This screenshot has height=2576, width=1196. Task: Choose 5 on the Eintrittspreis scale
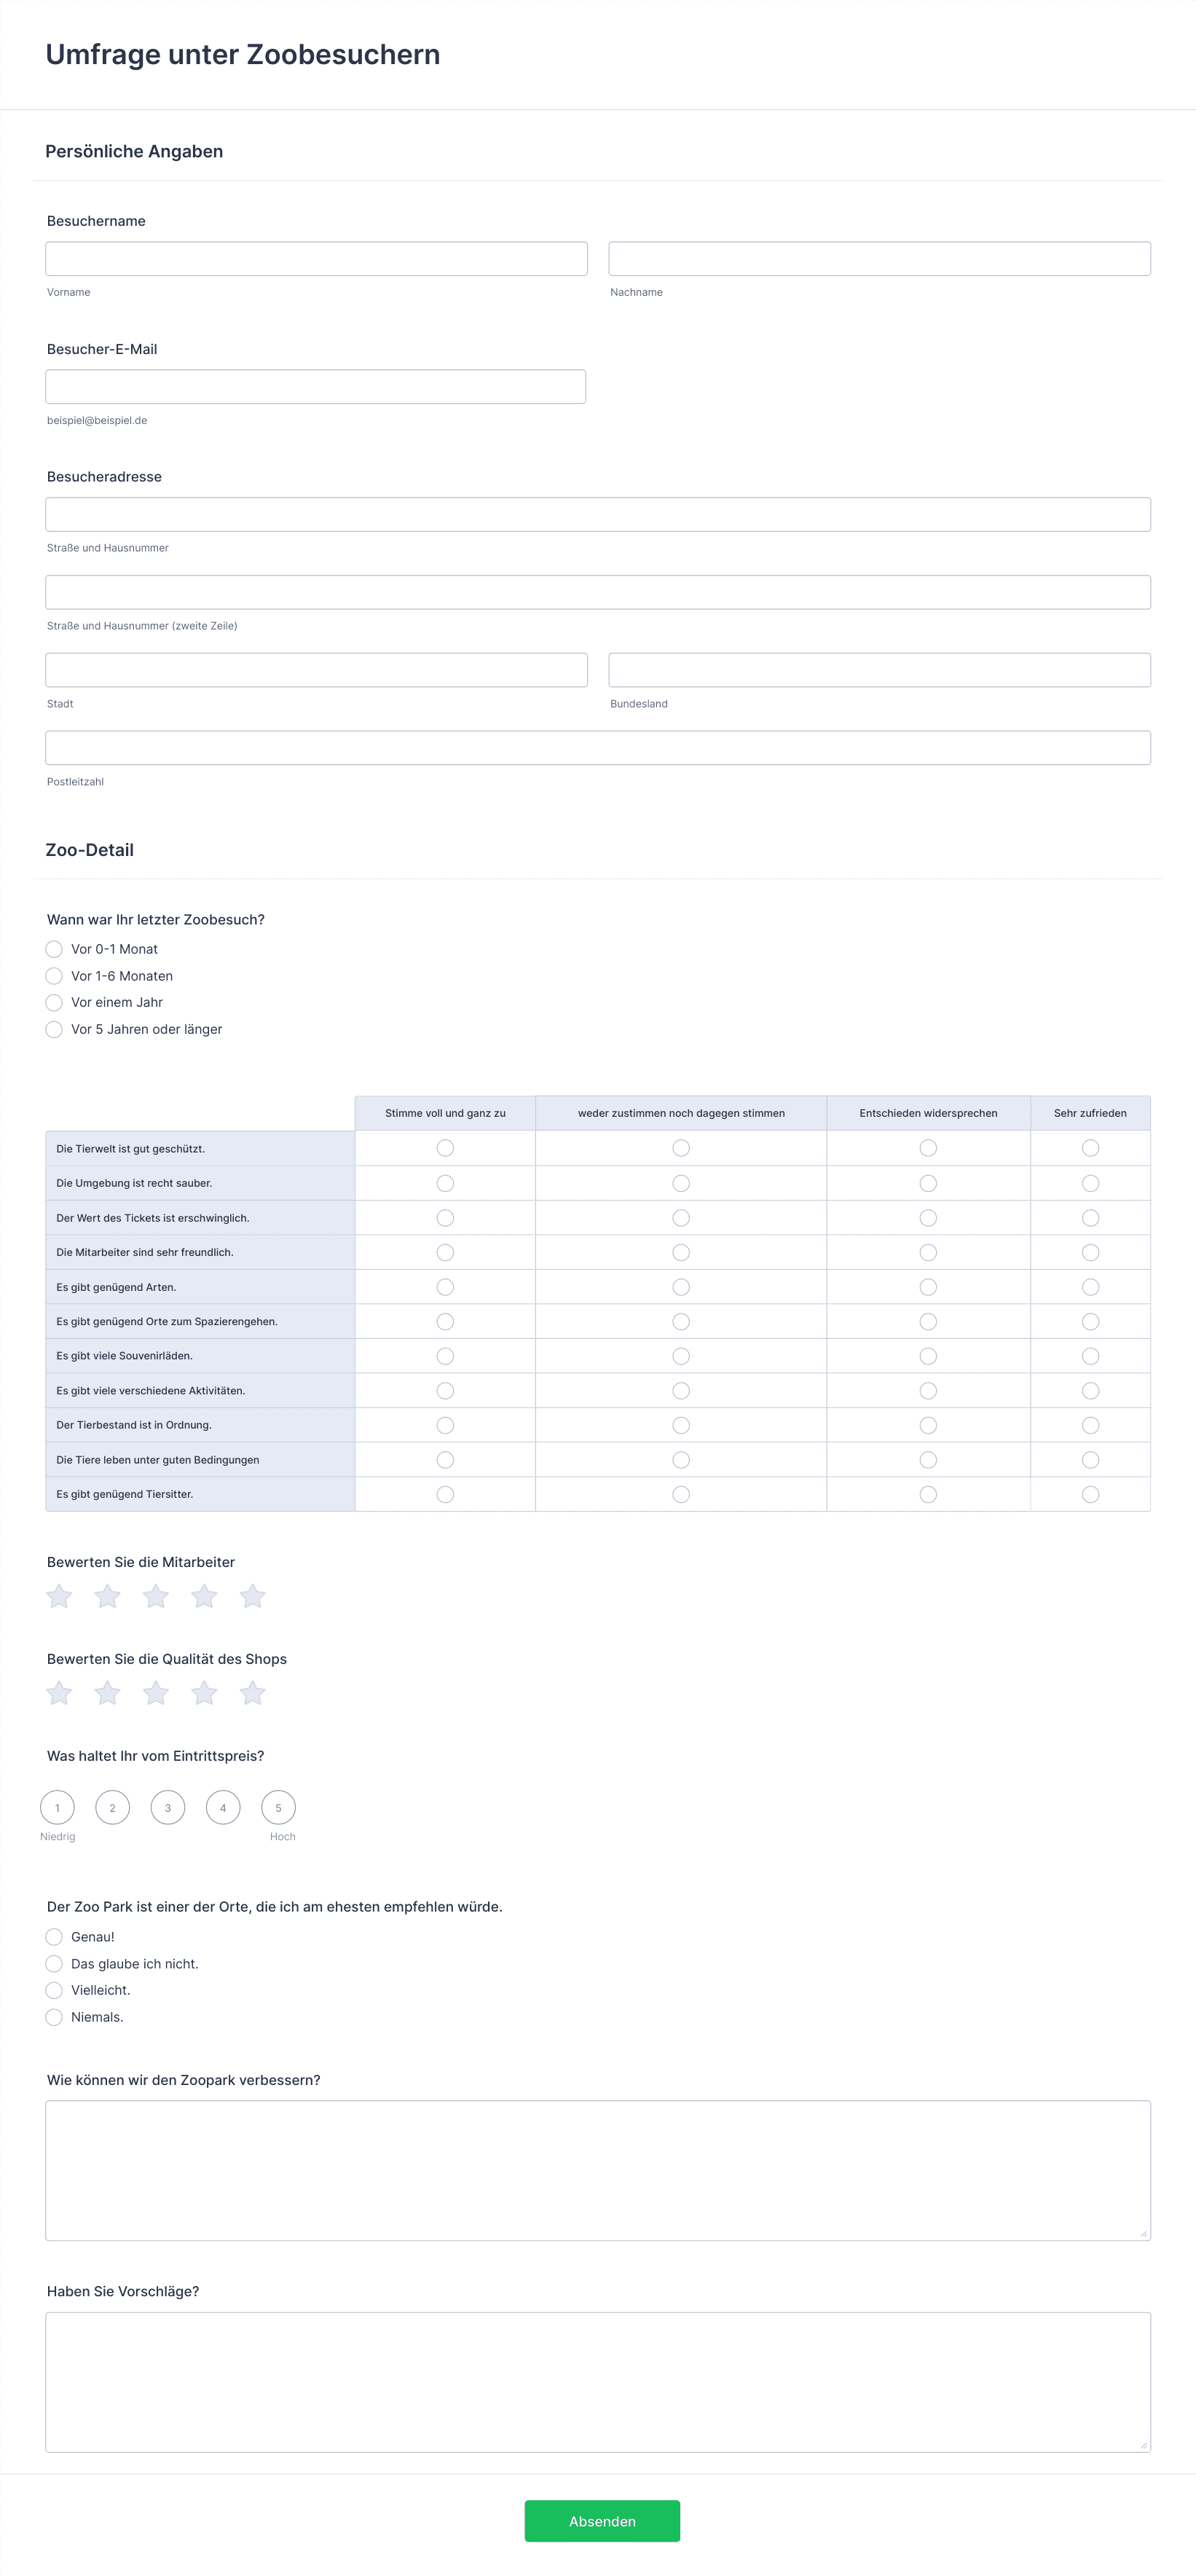click(x=278, y=1807)
